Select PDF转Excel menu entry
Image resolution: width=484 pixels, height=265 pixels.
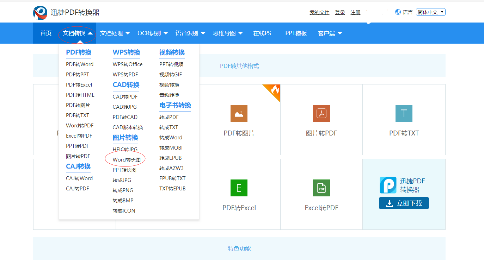click(x=79, y=85)
